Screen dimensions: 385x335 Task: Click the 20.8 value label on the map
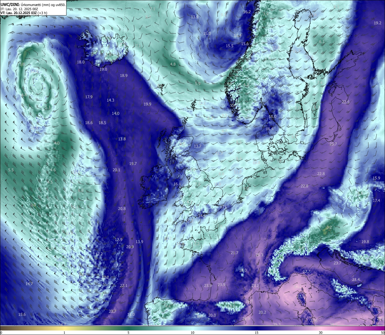point(122,209)
